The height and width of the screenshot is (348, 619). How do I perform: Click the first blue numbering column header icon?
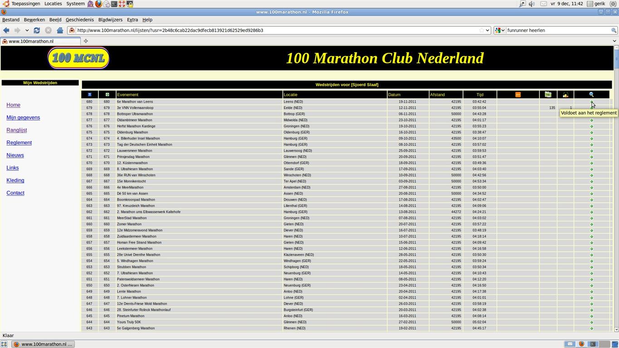[89, 95]
